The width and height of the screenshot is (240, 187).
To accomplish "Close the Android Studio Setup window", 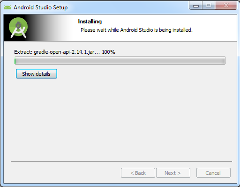I will pos(226,6).
